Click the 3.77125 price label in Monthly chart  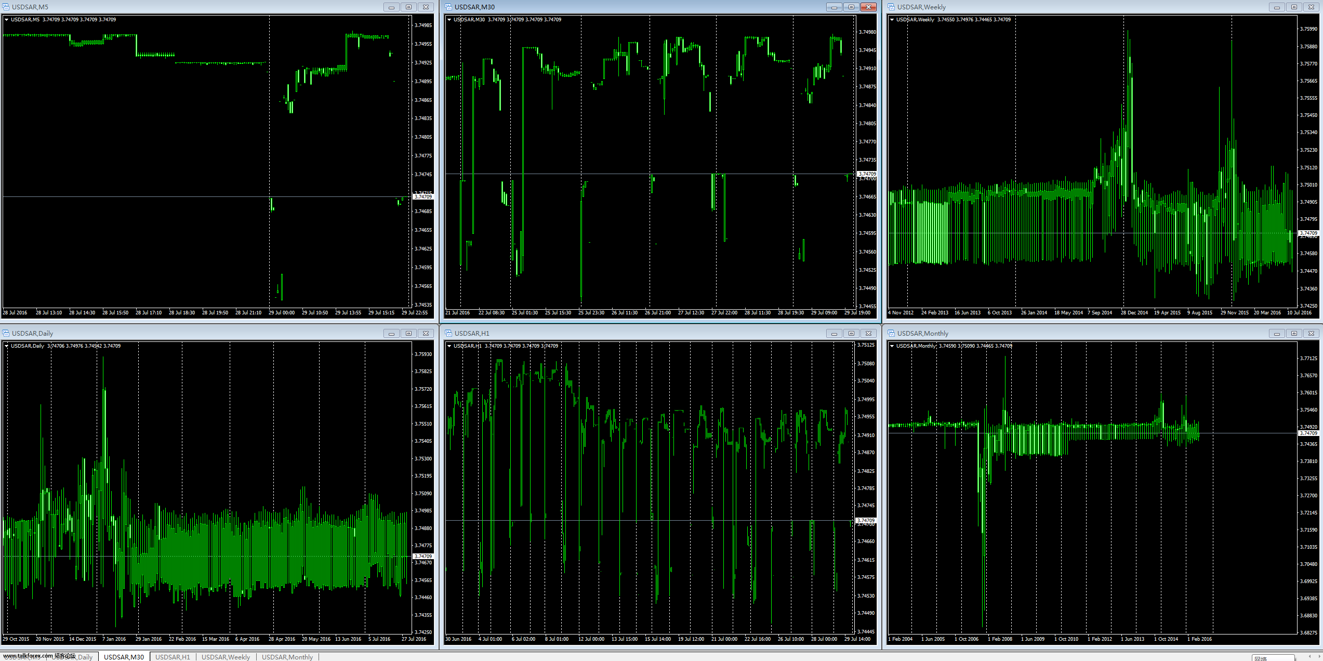point(1308,359)
